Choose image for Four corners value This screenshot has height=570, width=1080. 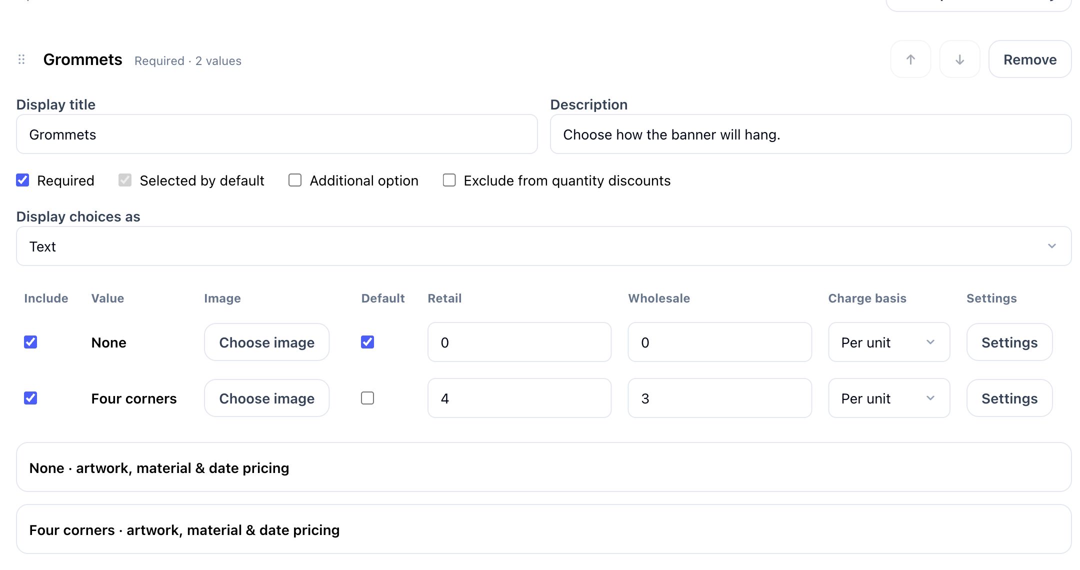click(x=267, y=398)
